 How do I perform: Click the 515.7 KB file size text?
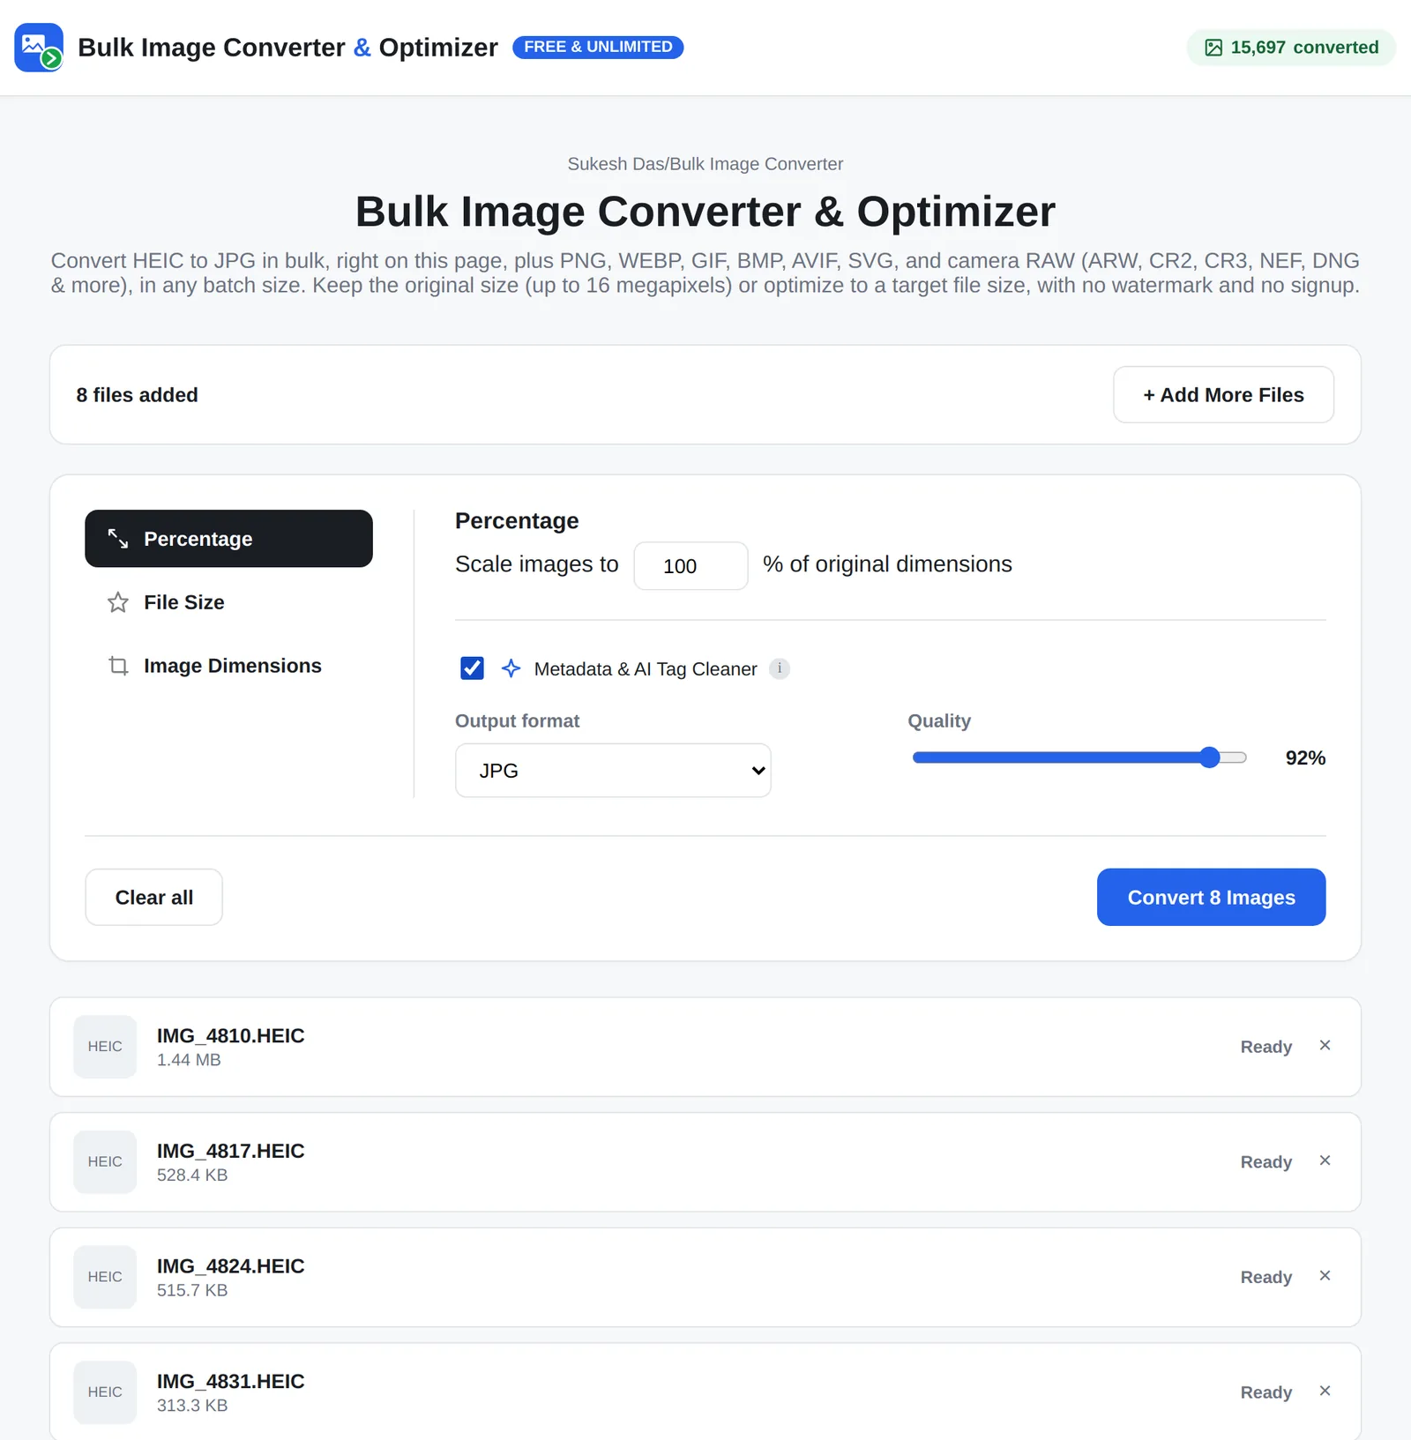point(192,1290)
